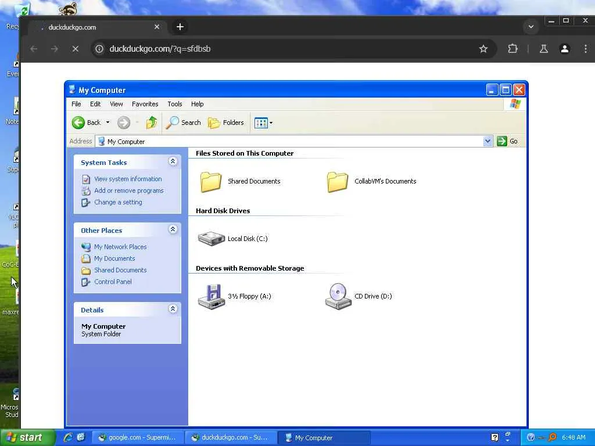Click the green Back arrow icon
595x446 pixels.
(x=78, y=123)
